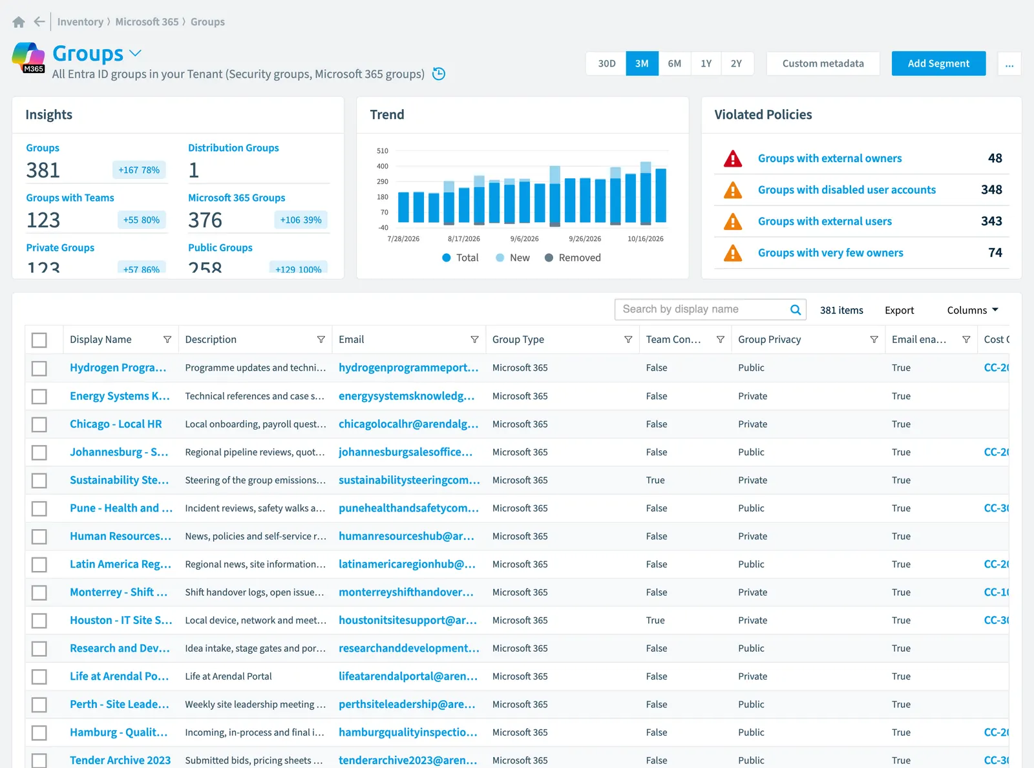Viewport: 1034px width, 768px height.
Task: Open the Energy Systems K… group link
Action: pos(120,396)
